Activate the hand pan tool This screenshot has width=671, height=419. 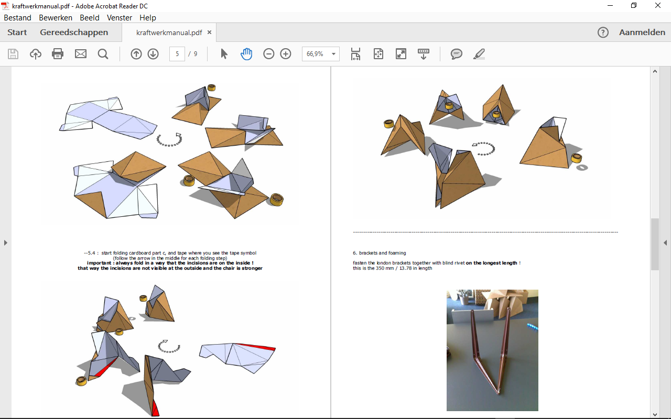(246, 53)
